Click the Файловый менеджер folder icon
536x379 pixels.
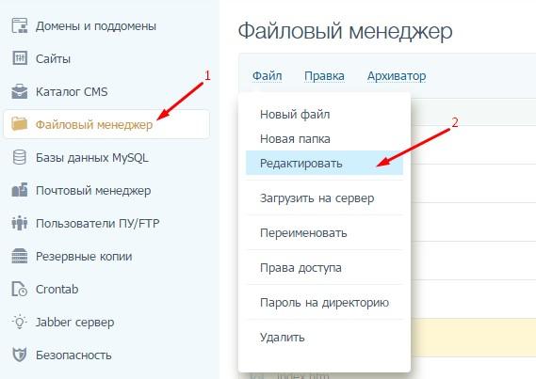pyautogui.click(x=19, y=124)
